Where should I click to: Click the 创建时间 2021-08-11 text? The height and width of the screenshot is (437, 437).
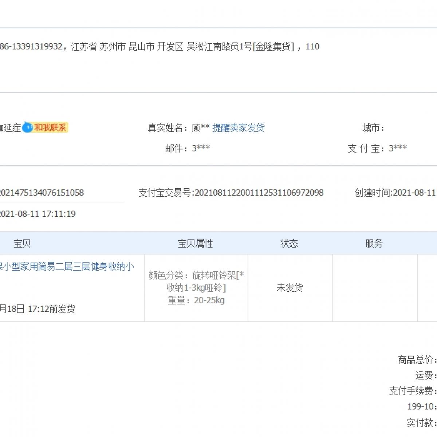(x=395, y=193)
